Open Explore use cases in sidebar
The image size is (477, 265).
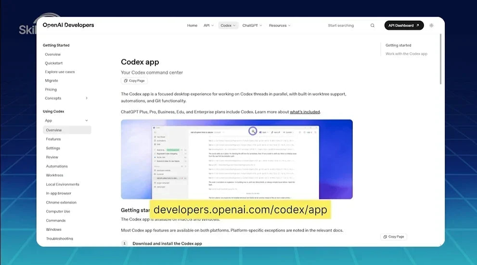click(x=60, y=72)
